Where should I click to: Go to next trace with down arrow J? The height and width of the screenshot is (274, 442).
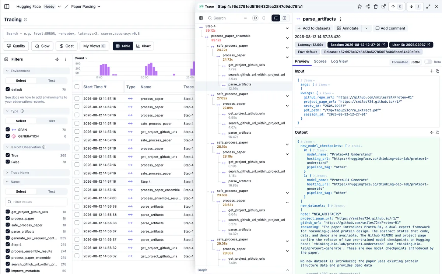(x=415, y=7)
